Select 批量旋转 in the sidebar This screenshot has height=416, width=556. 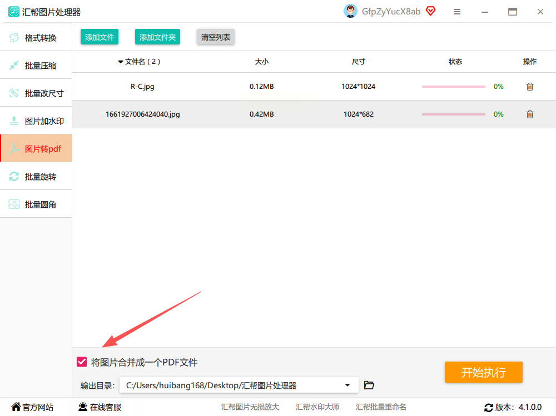click(x=36, y=176)
